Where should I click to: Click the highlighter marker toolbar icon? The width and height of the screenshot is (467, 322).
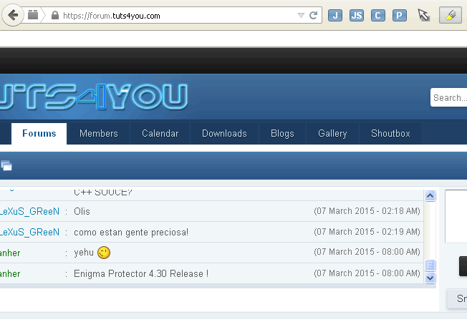[x=450, y=16]
